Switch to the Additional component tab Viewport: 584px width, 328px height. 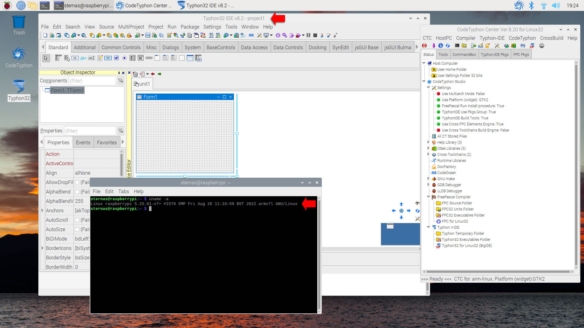pos(85,47)
